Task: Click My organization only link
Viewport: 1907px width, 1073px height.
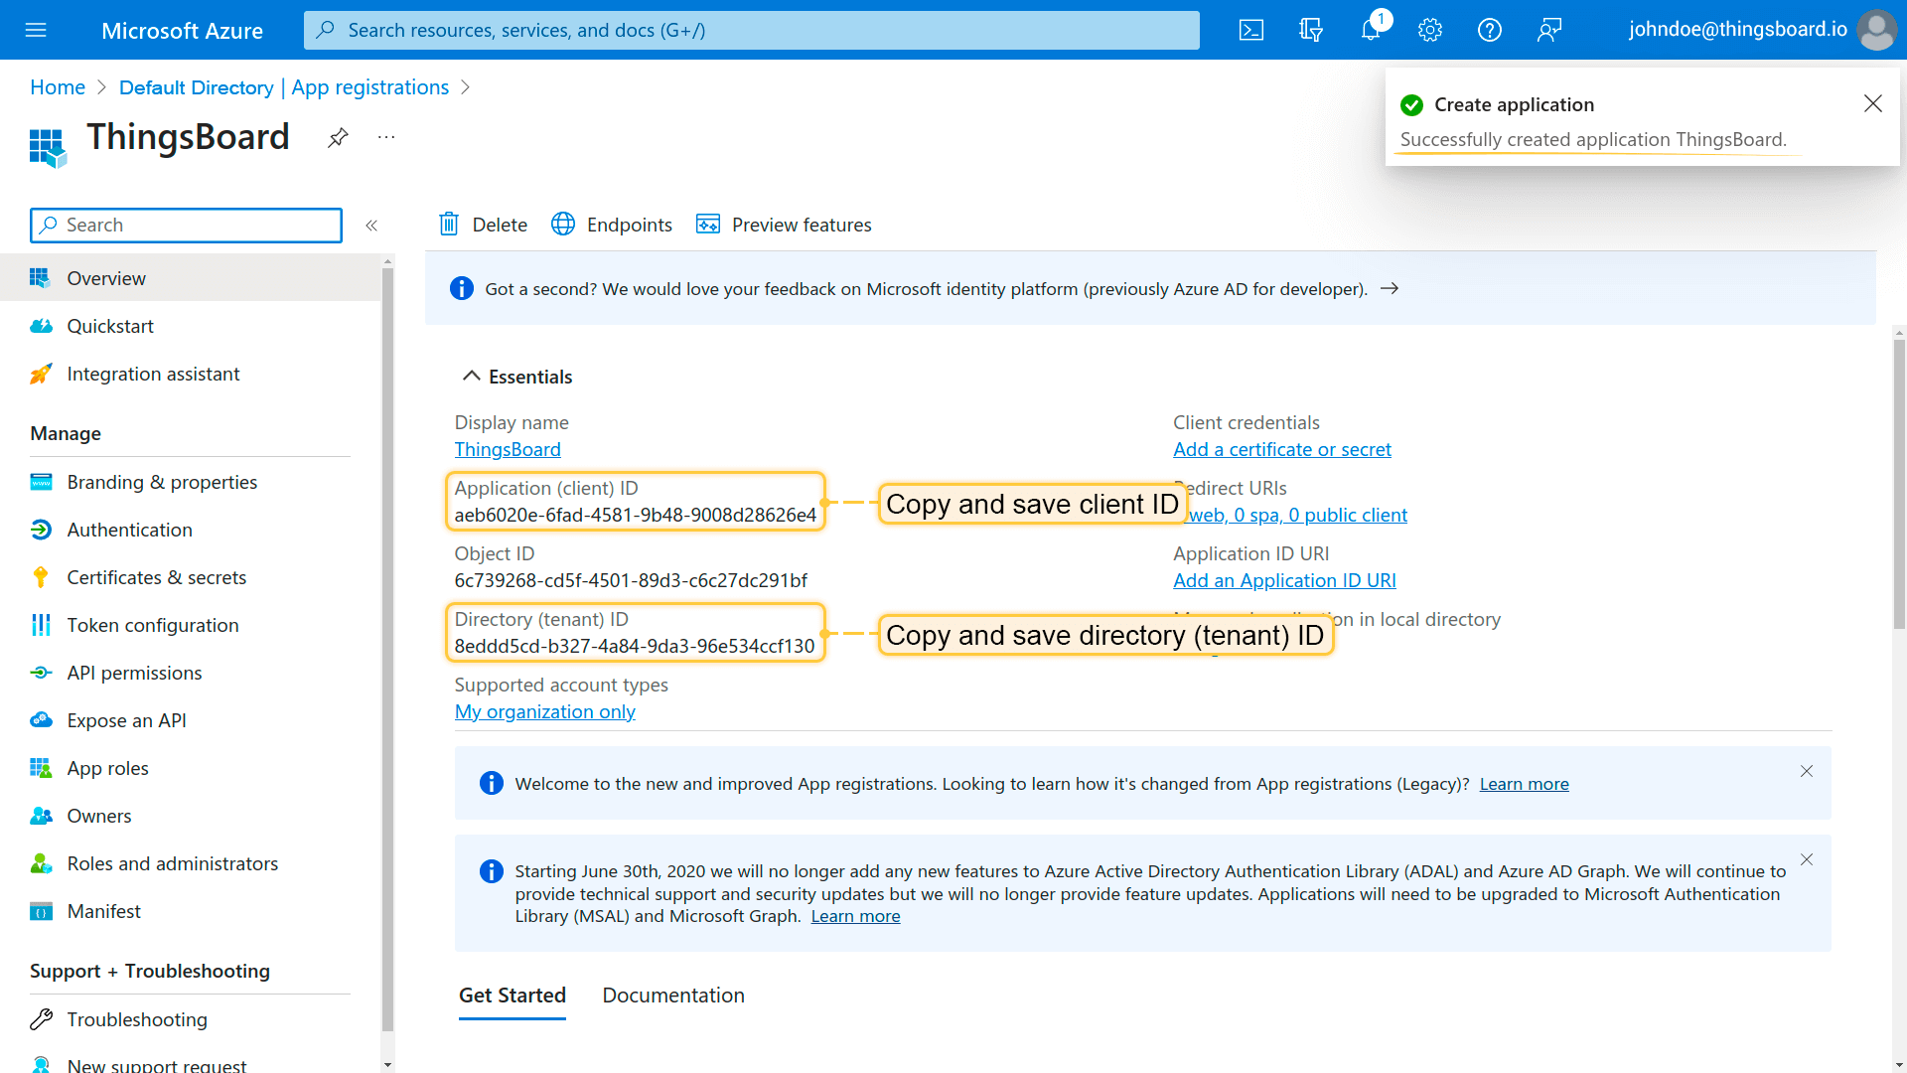Action: click(x=544, y=711)
